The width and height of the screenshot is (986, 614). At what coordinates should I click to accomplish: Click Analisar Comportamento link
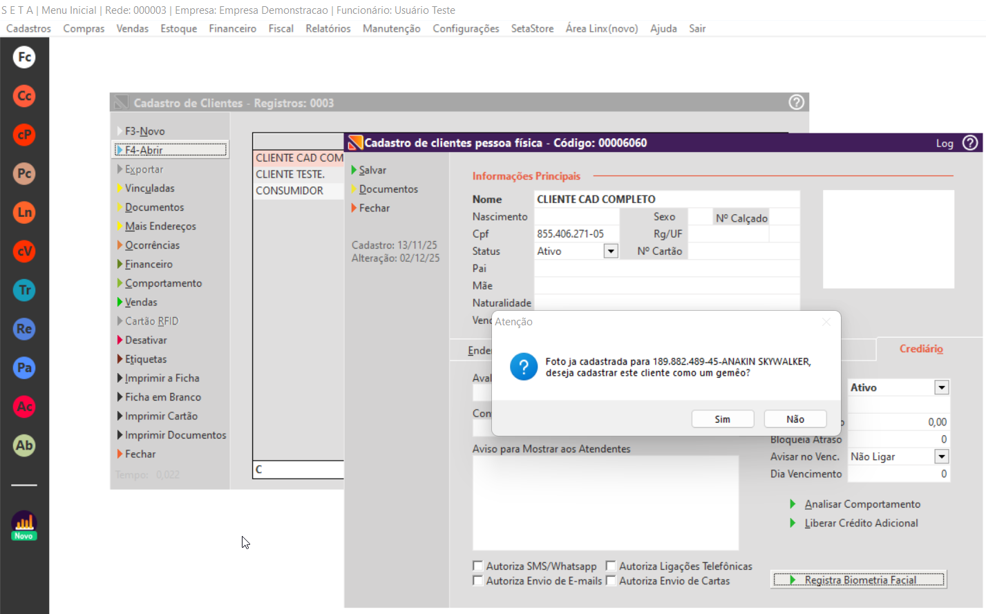pos(862,504)
